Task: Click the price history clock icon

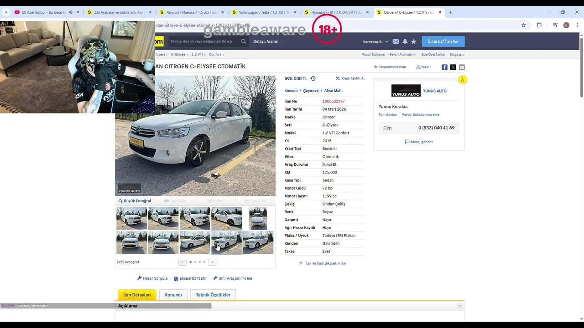Action: [313, 78]
